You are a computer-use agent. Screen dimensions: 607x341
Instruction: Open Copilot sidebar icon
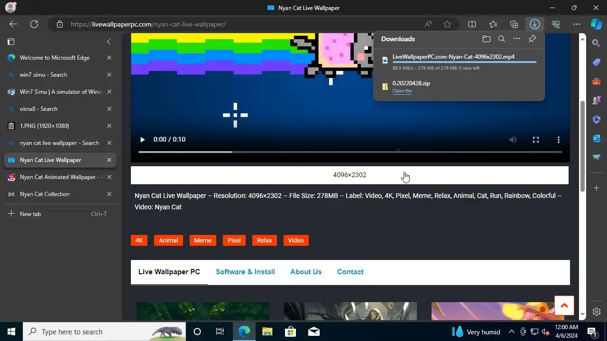click(x=596, y=24)
